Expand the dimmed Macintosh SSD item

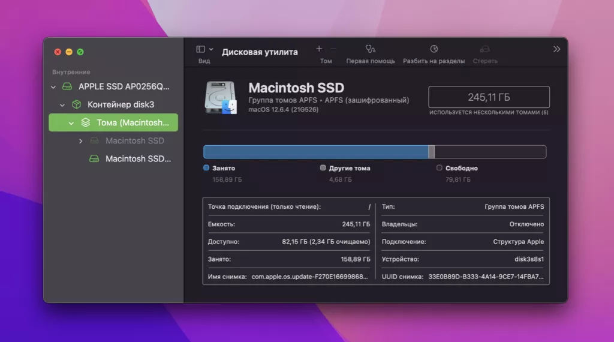pyautogui.click(x=81, y=141)
